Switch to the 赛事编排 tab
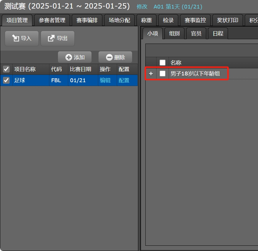258x251 pixels. coord(87,20)
